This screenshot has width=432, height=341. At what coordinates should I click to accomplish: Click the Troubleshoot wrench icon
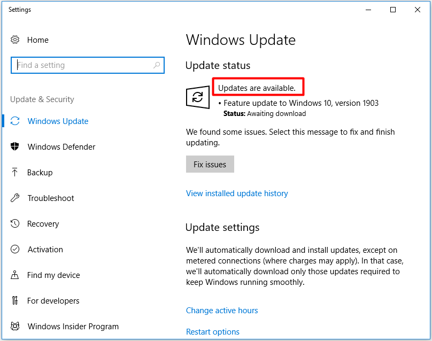coord(15,198)
